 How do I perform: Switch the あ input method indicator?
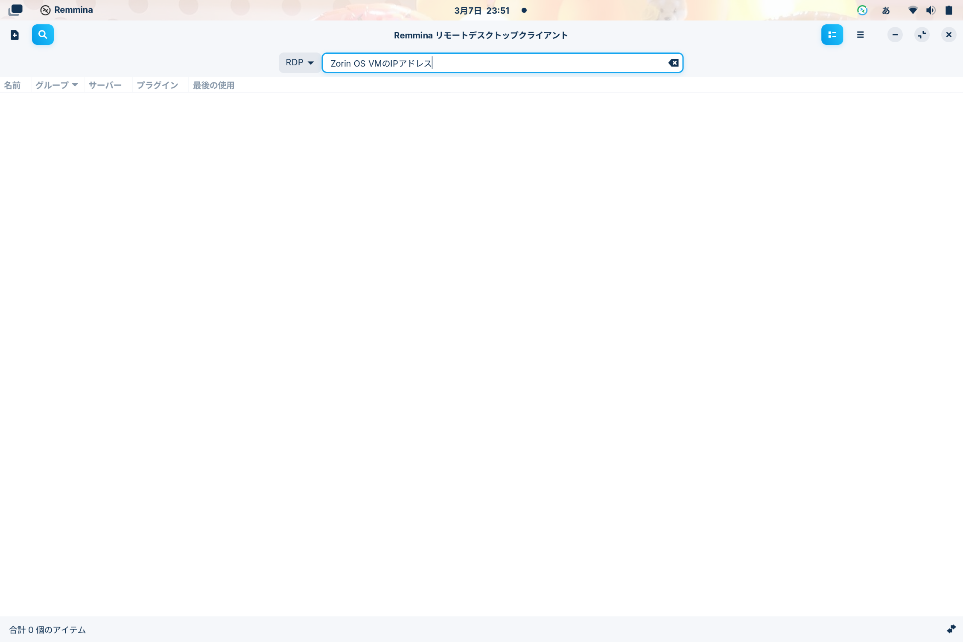click(886, 10)
